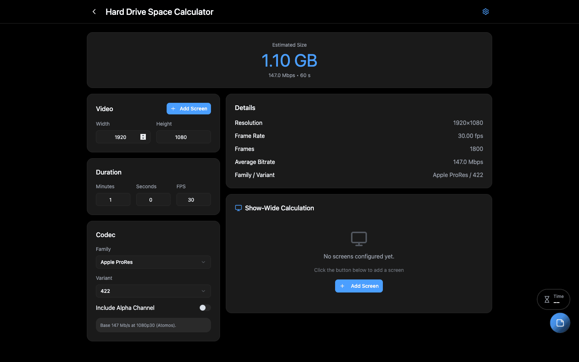Focus the Height input field
Viewport: 579px width, 362px height.
pos(183,137)
